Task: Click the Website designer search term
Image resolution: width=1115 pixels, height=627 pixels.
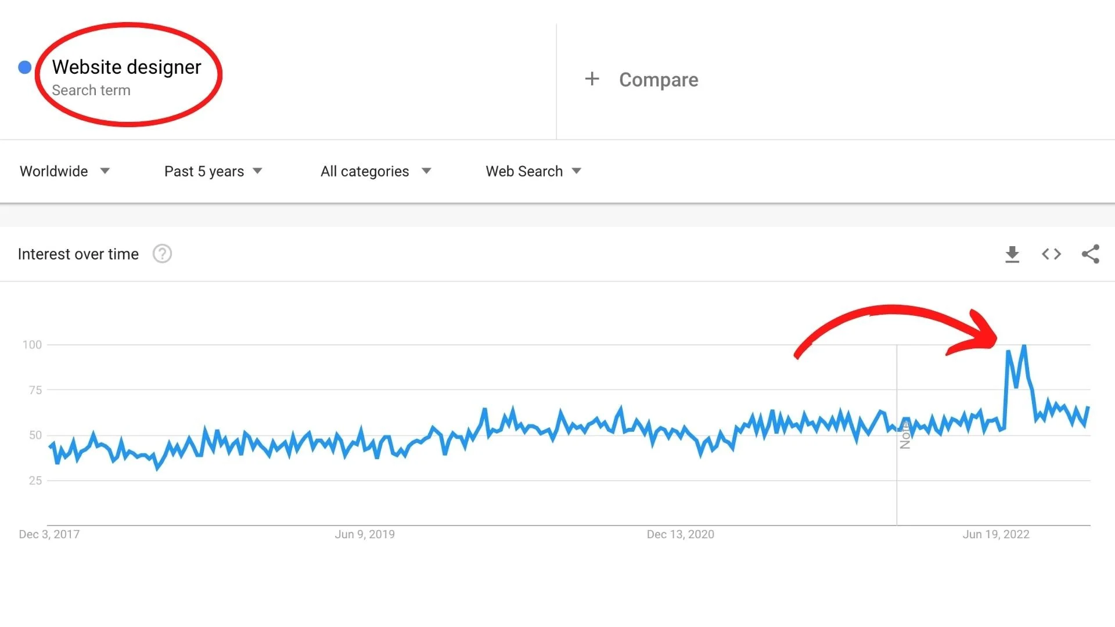Action: tap(127, 67)
